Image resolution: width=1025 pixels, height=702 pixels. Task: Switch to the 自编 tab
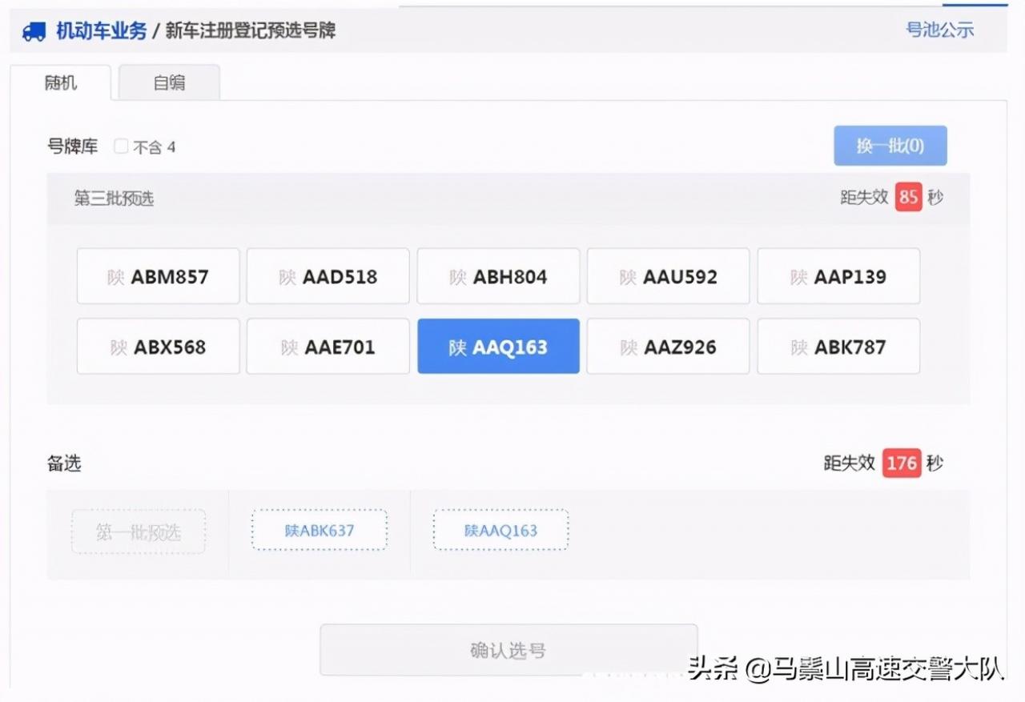(x=169, y=82)
